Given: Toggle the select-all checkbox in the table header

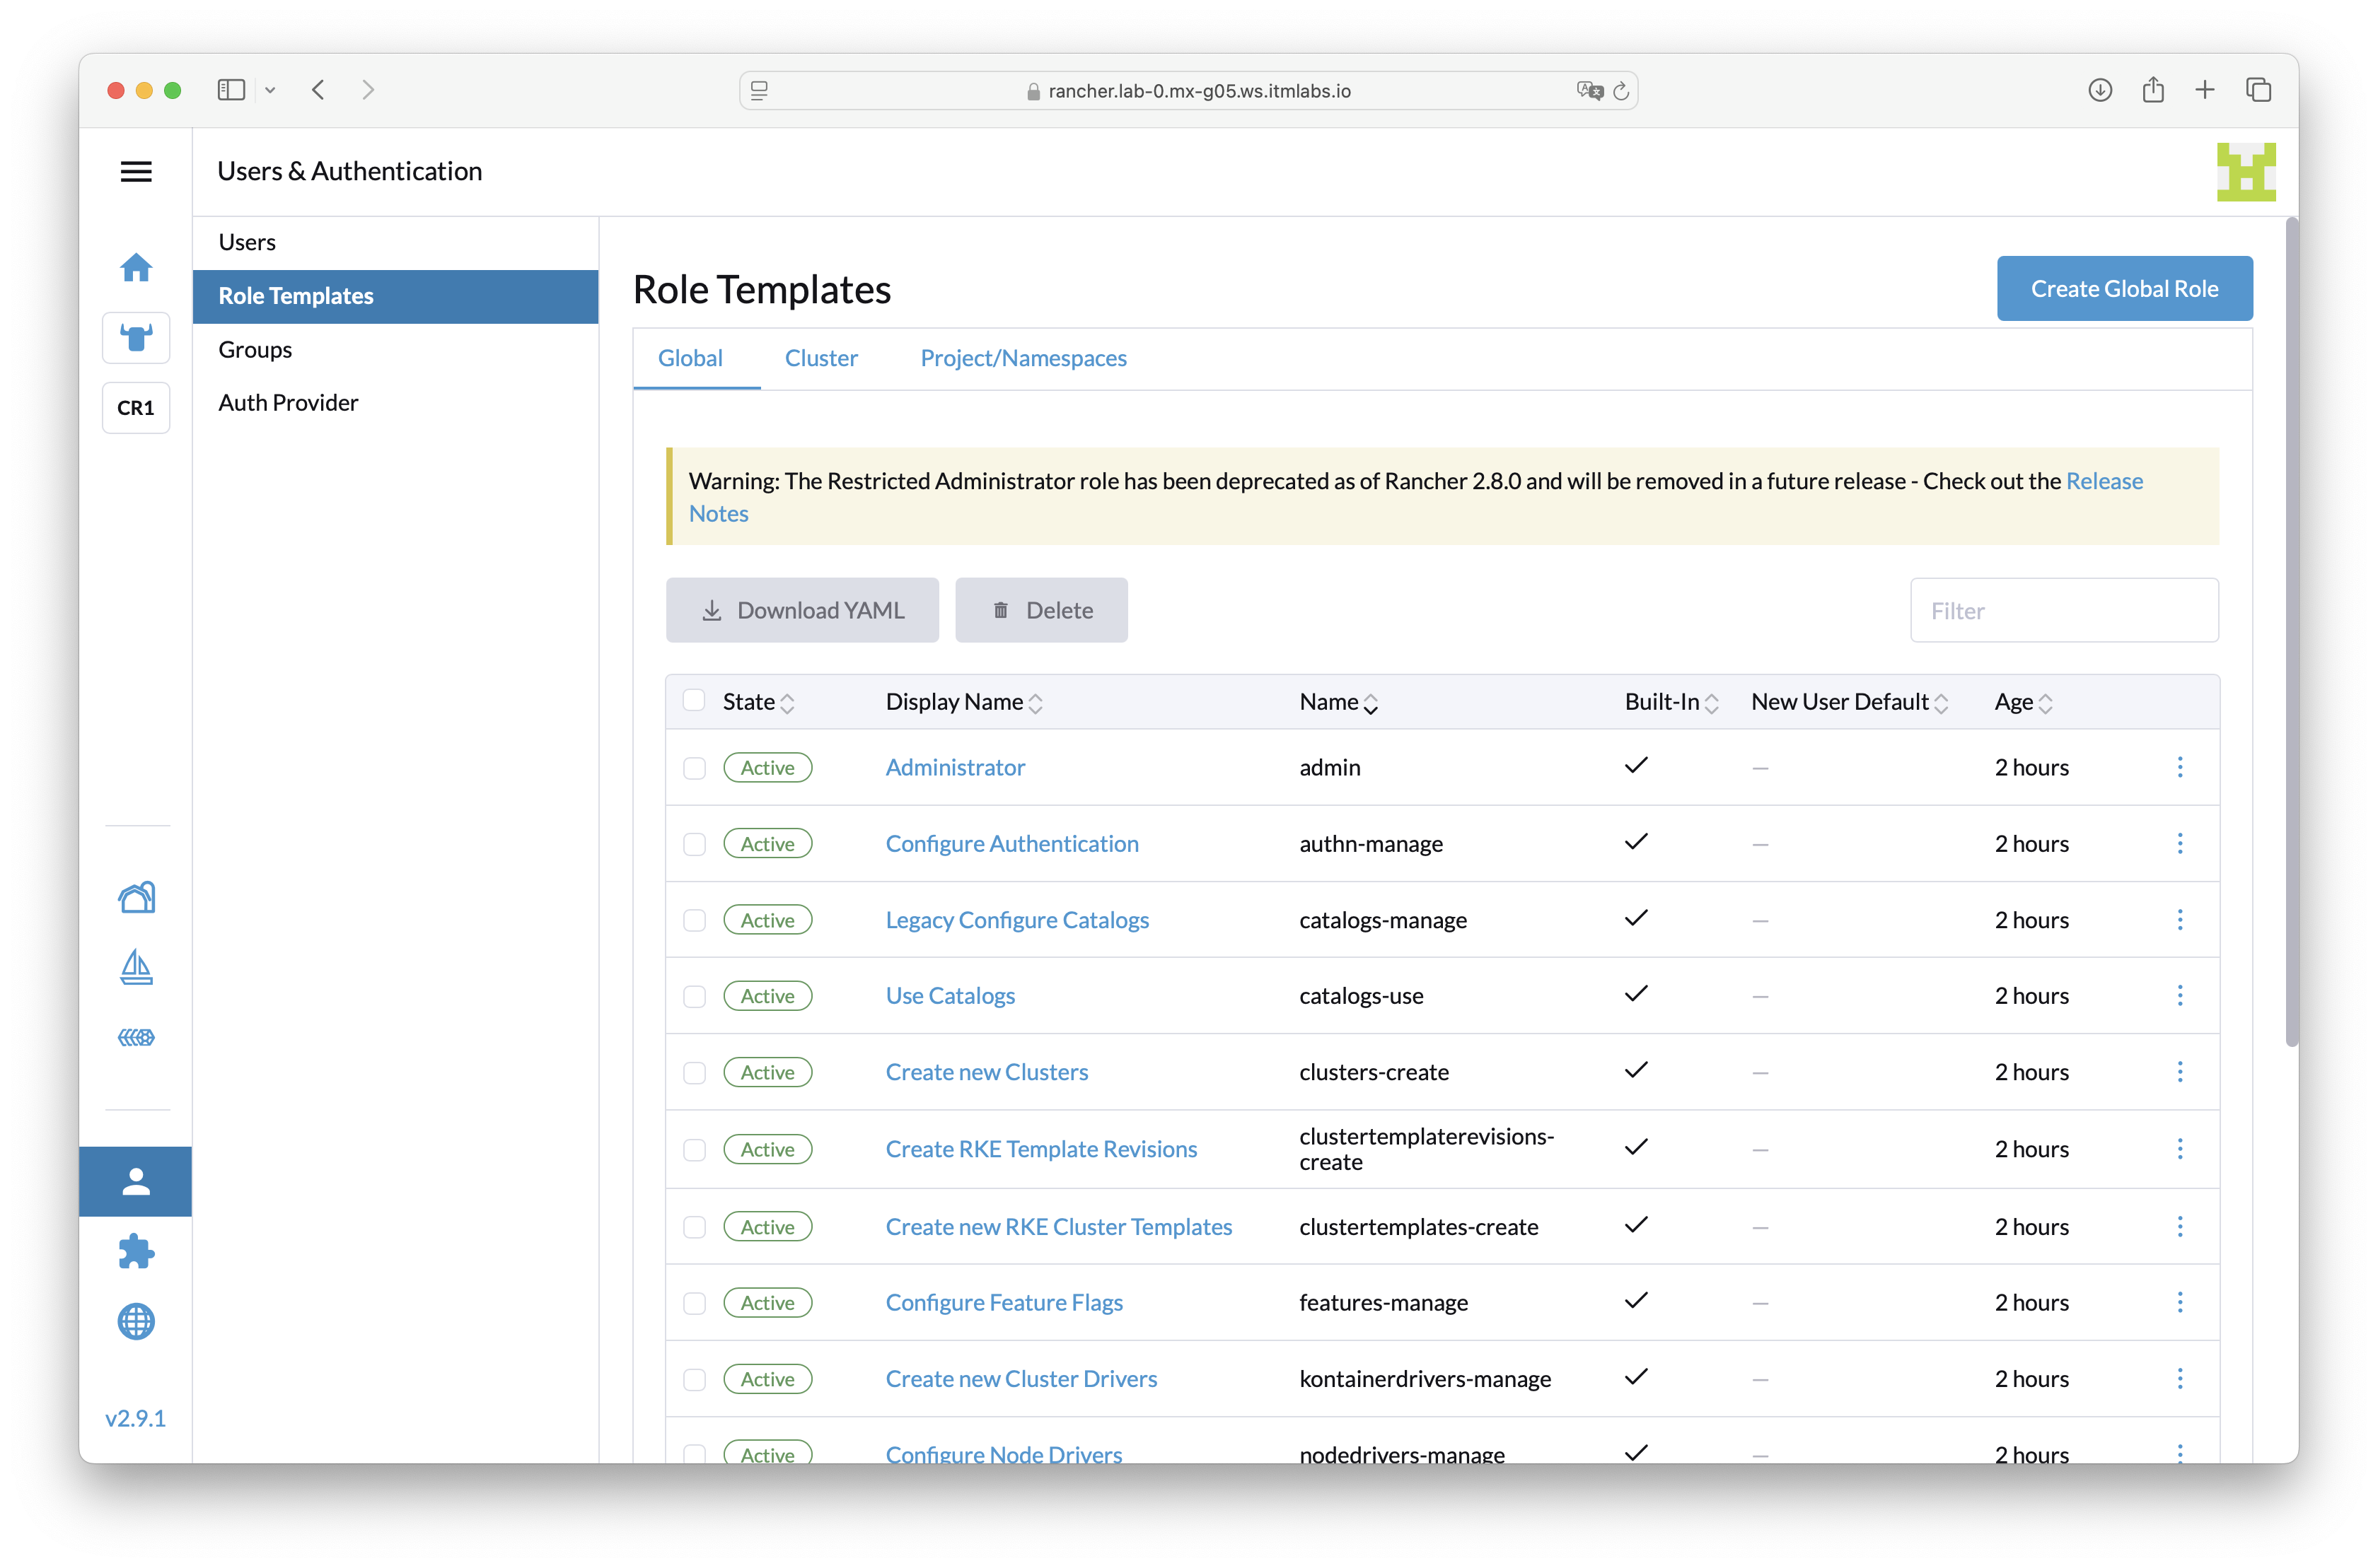Looking at the screenshot, I should (x=695, y=700).
